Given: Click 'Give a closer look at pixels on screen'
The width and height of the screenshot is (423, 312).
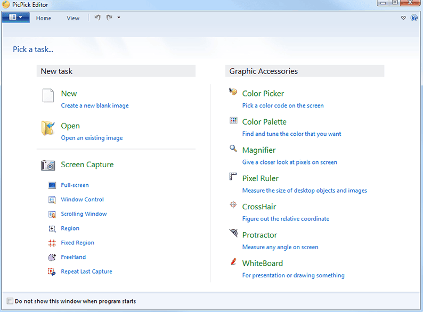Looking at the screenshot, I should pos(289,162).
